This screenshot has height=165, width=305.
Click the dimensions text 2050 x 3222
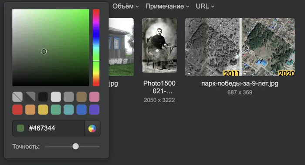coord(159,100)
